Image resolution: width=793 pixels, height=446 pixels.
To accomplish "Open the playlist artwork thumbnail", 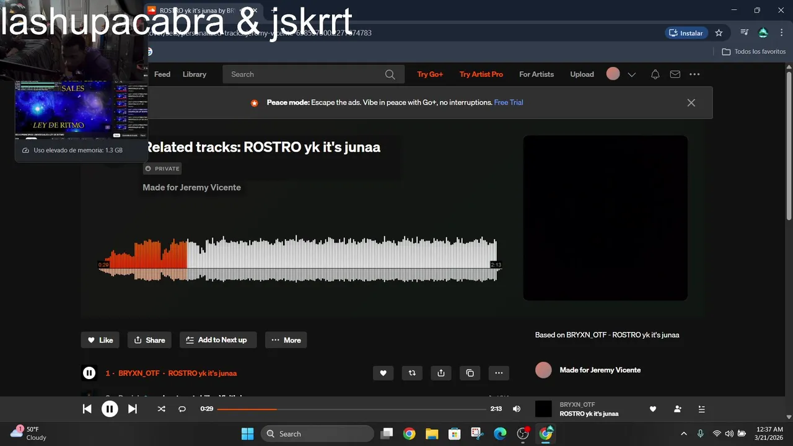I will 605,218.
